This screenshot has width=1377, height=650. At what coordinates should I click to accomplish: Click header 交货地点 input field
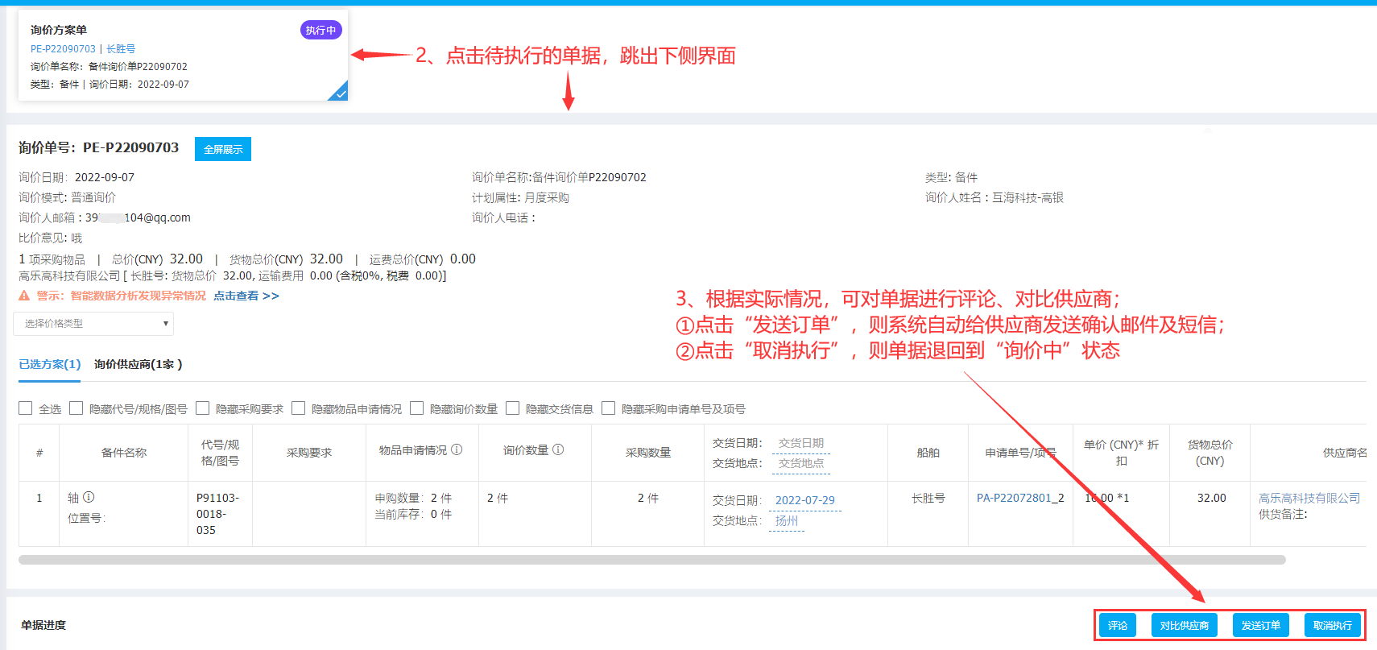(800, 463)
